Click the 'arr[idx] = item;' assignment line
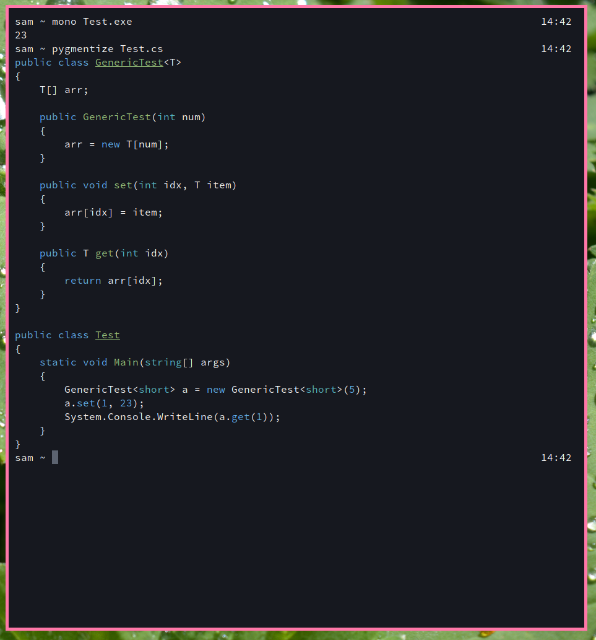Screen dimensions: 596x640 (x=113, y=213)
